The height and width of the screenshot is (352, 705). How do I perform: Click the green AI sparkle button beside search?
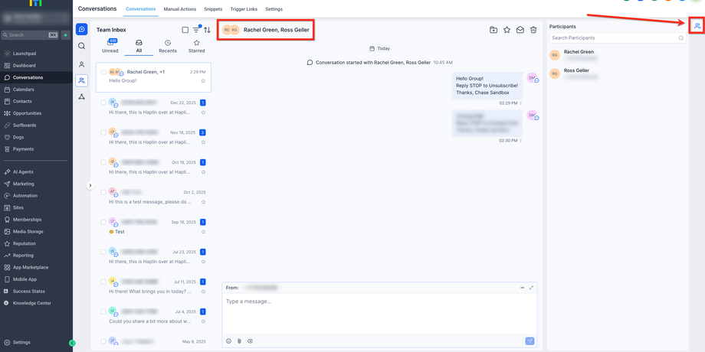66,35
